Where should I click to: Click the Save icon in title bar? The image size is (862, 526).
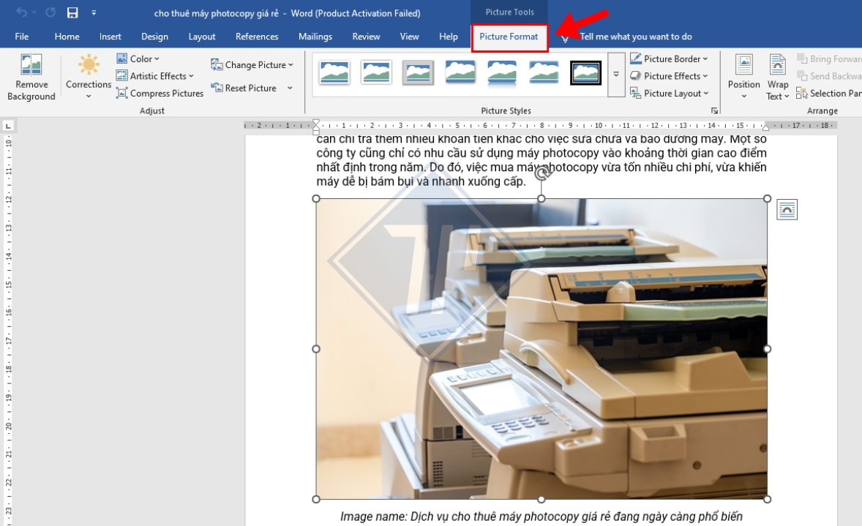[72, 13]
